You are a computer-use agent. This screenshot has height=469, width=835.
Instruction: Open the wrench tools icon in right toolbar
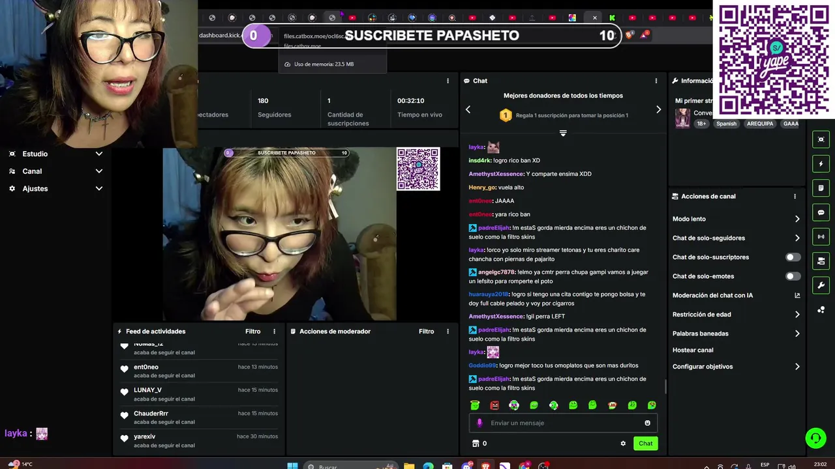[x=821, y=285]
